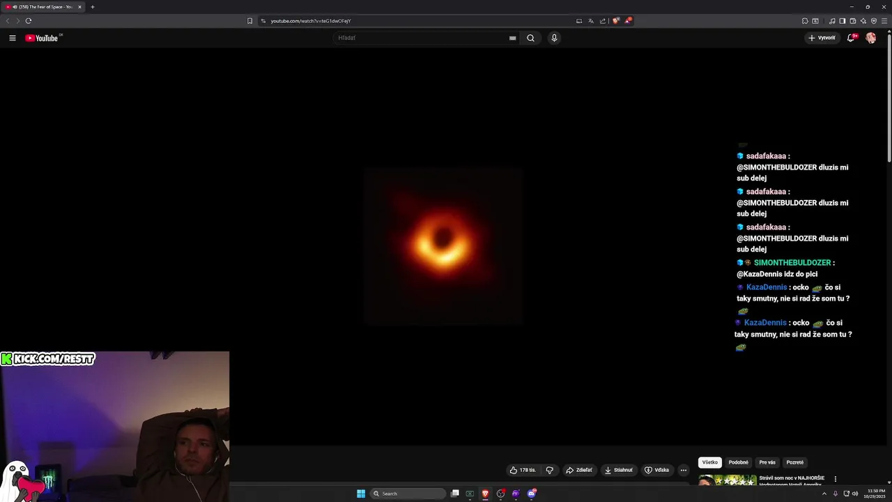The image size is (892, 502).
Task: Show hidden system tray icons chevron
Action: (x=825, y=494)
